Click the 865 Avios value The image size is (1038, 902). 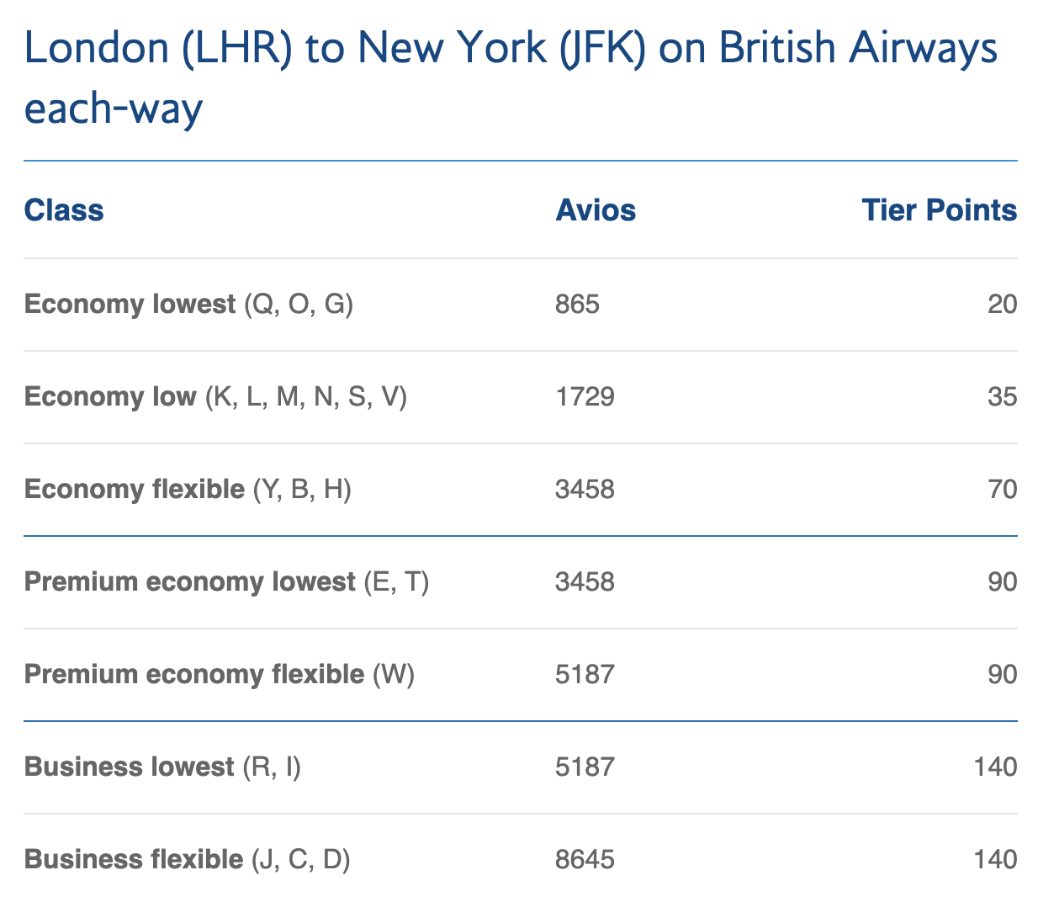(577, 304)
